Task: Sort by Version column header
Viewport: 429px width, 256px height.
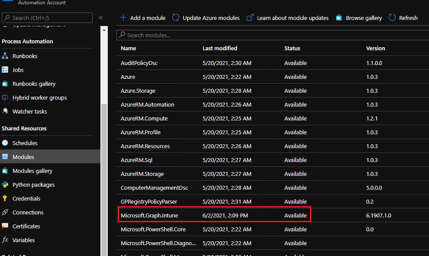Action: pos(375,48)
